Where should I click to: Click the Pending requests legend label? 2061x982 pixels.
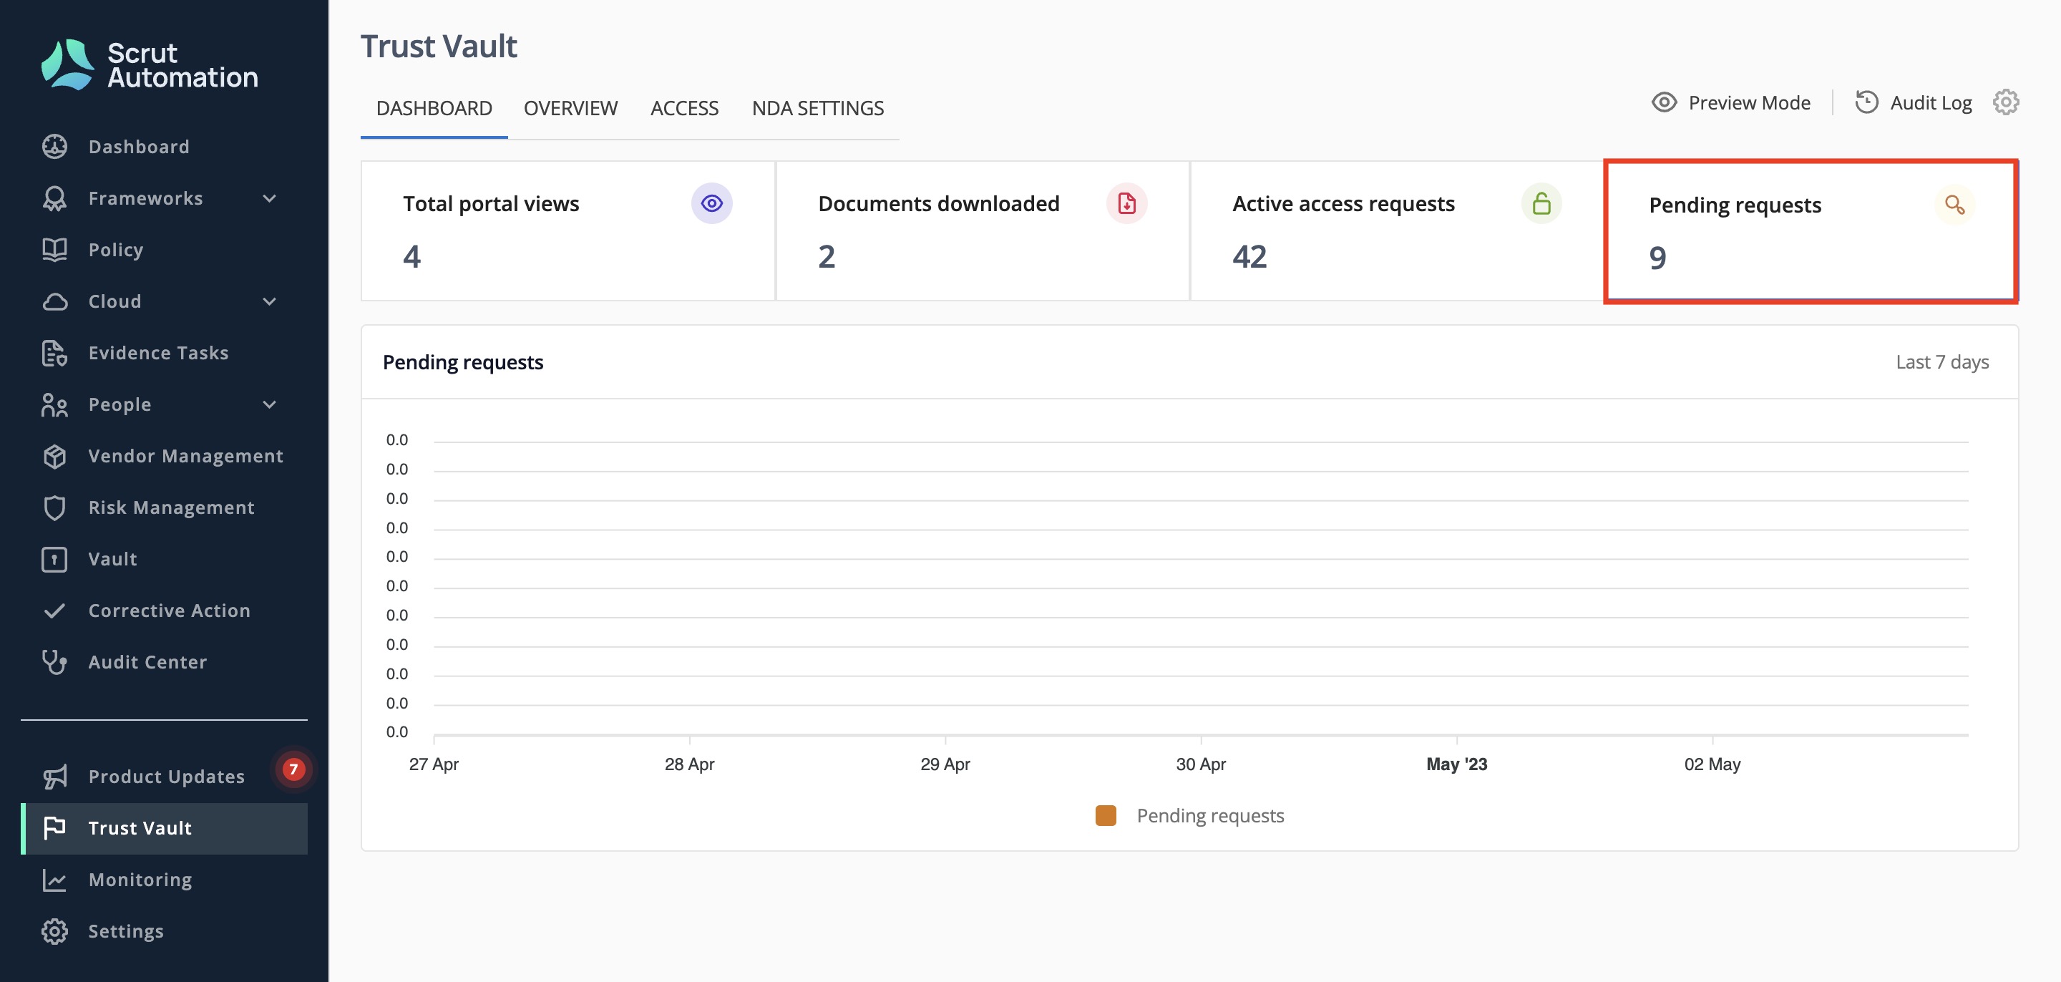(x=1209, y=815)
